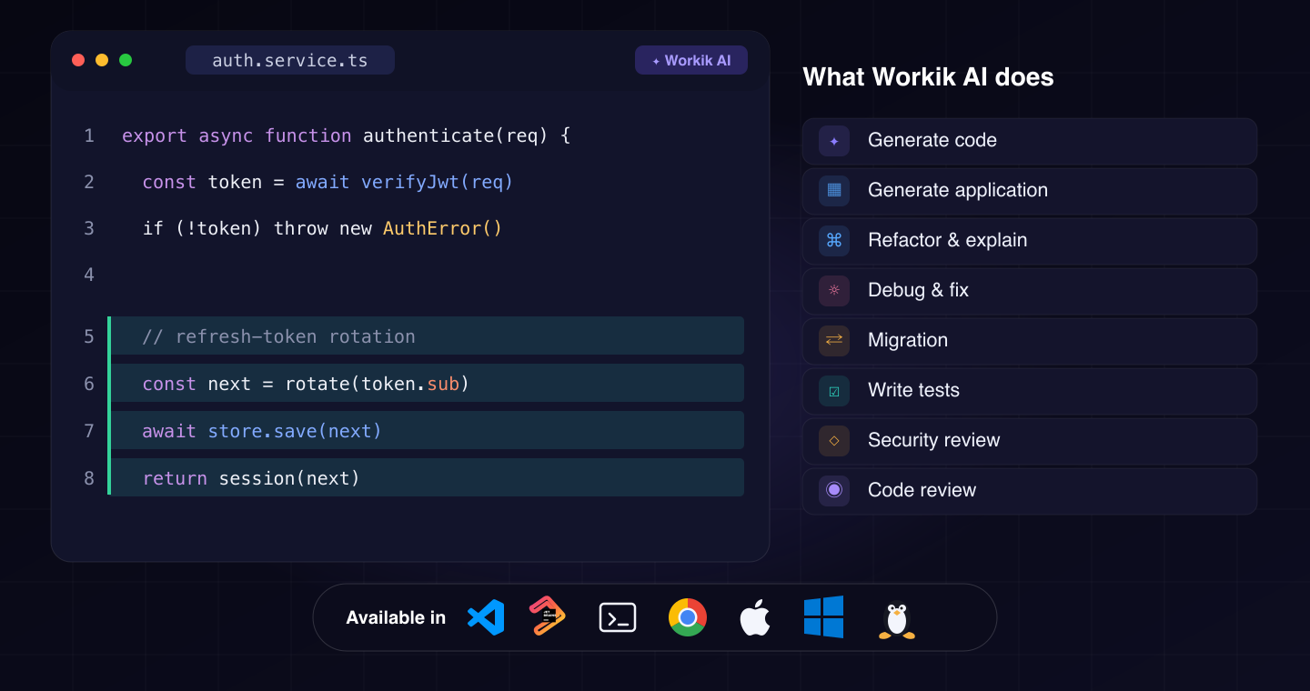Click the Refactor & explain command icon

tap(834, 241)
